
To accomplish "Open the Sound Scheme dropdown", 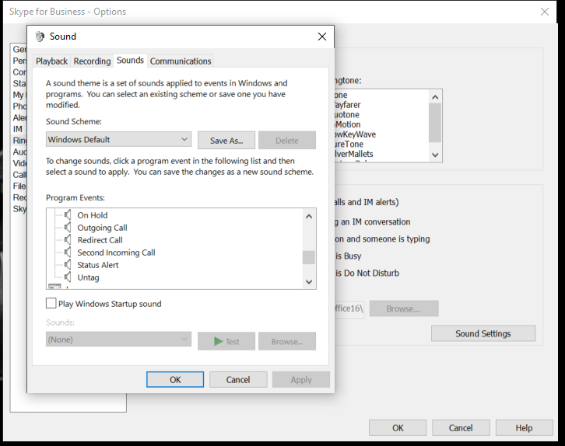I will coord(118,139).
